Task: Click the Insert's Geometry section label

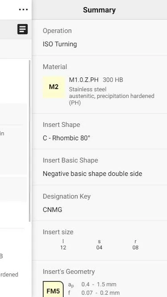Action: coord(69,272)
